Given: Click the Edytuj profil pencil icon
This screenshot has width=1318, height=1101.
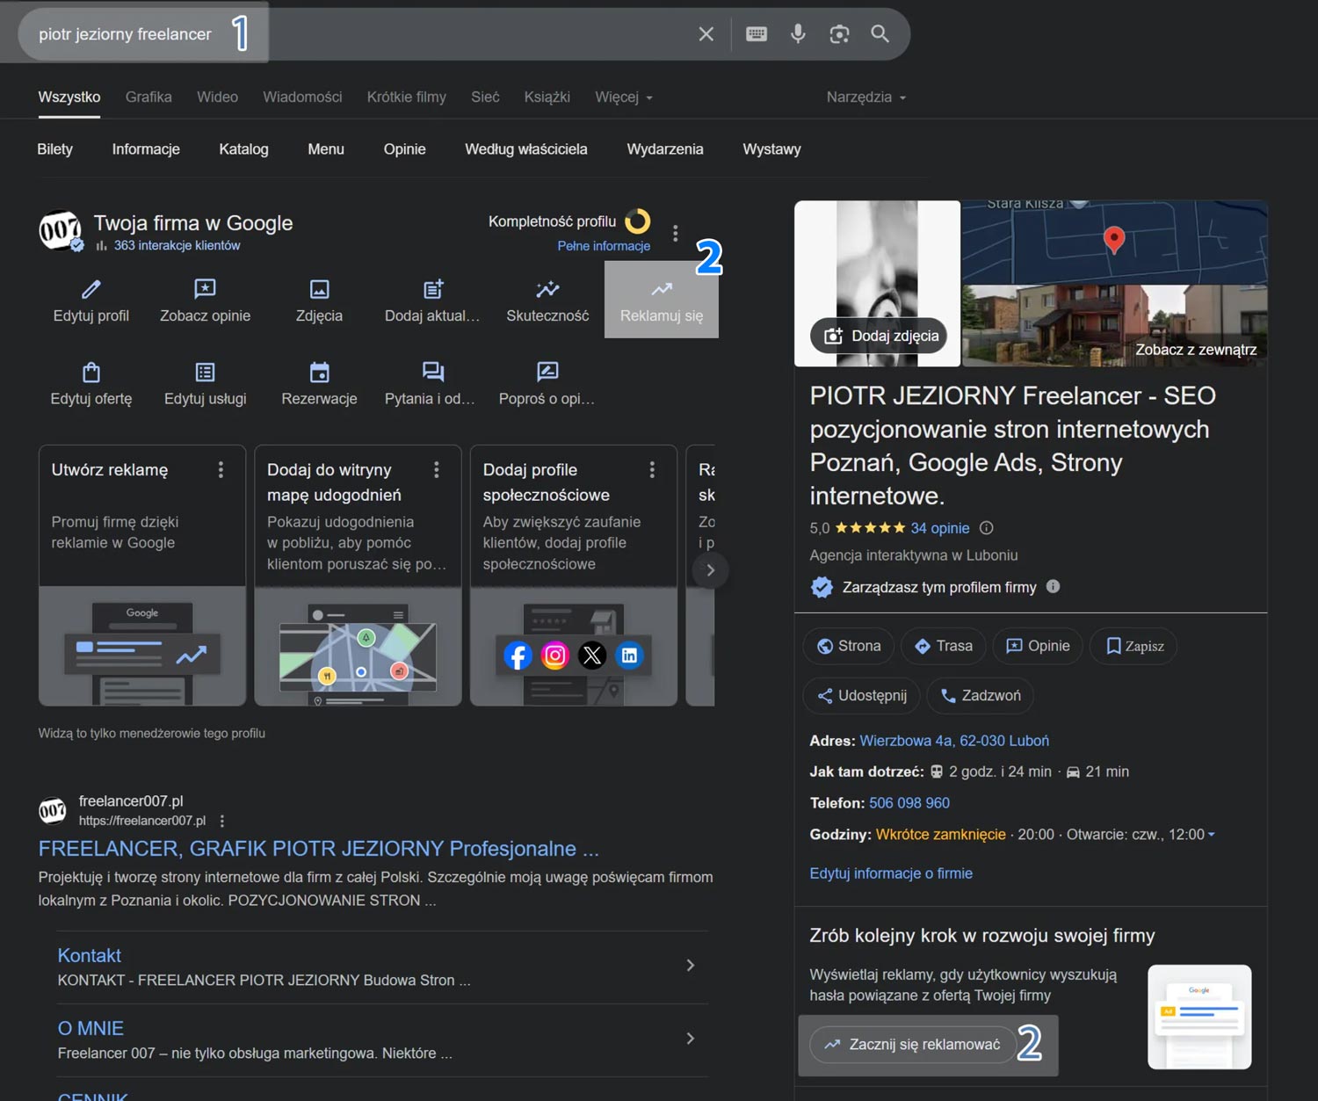Looking at the screenshot, I should (x=91, y=289).
